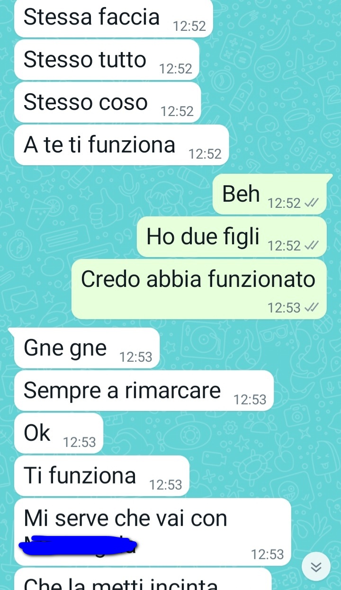Viewport: 341px width, 590px height.
Task: Click read receipt ticks on 'Beh' message
Action: click(x=311, y=203)
